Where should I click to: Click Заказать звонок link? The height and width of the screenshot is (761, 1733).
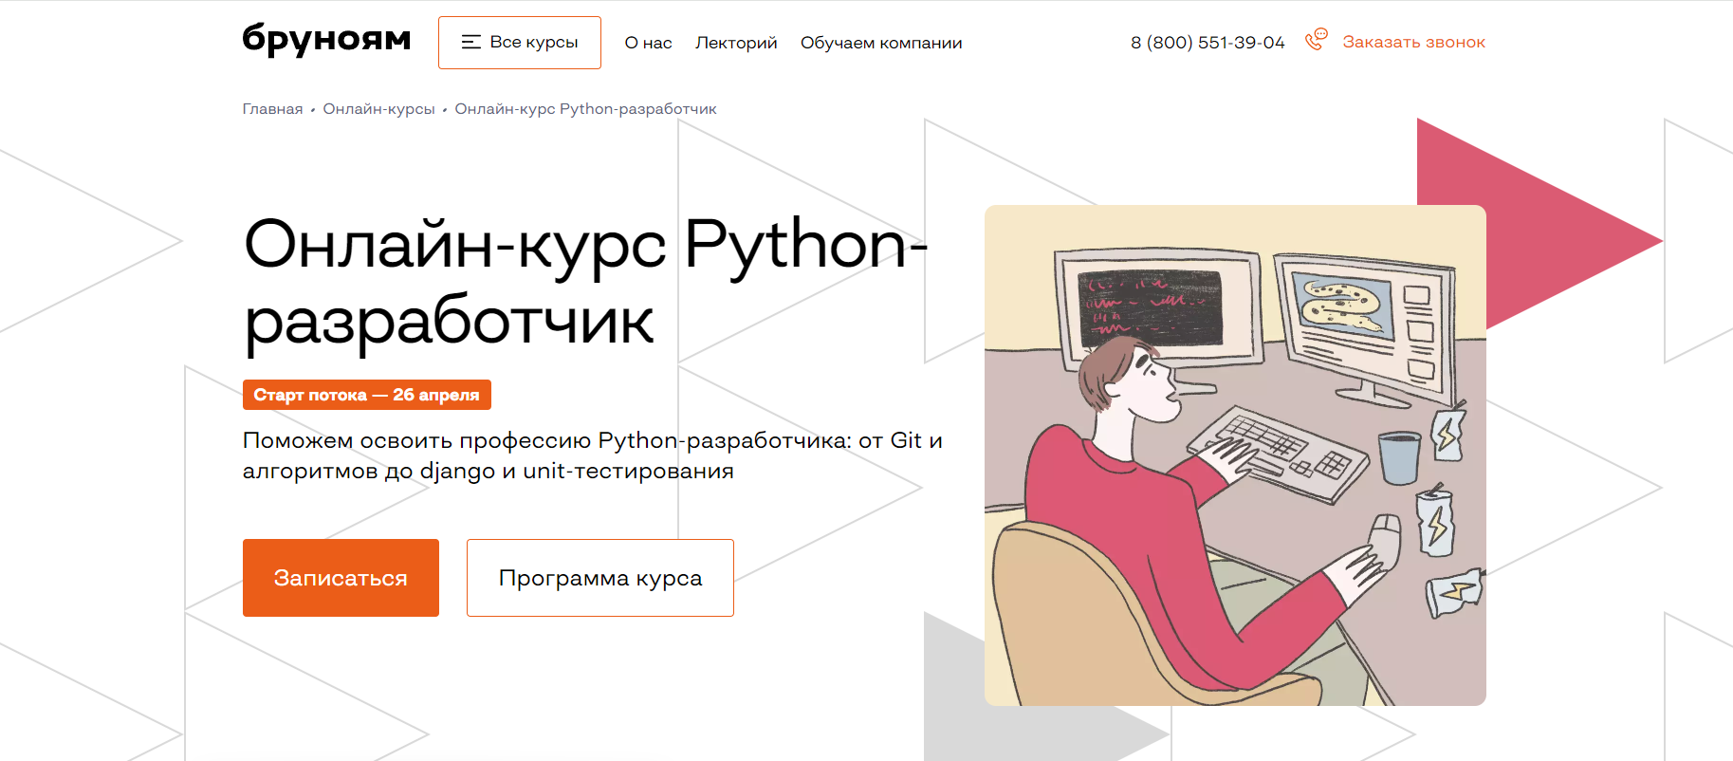coord(1413,42)
